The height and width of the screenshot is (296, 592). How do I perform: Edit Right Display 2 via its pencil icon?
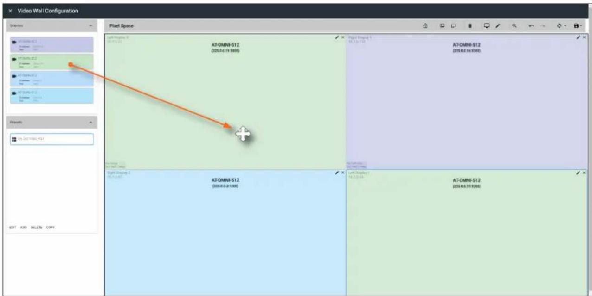pos(337,172)
